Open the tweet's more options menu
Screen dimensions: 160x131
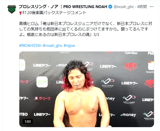tap(152, 7)
